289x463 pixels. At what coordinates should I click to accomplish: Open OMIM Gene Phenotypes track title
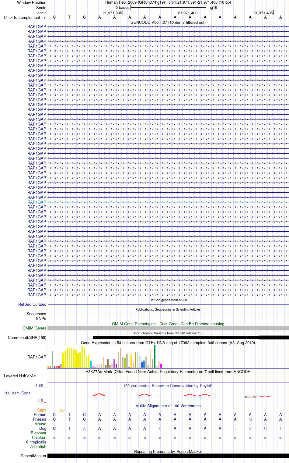(168, 324)
